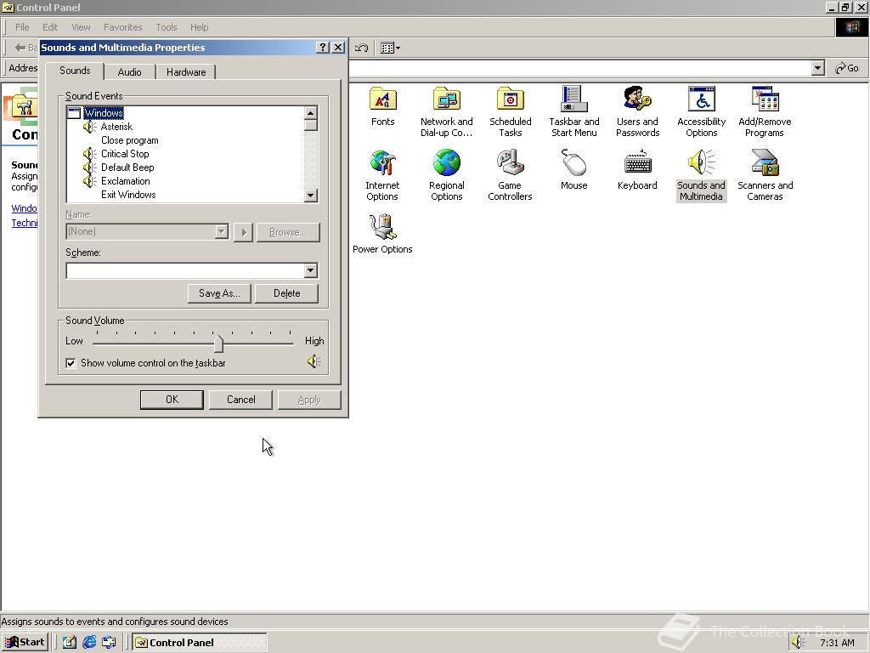The height and width of the screenshot is (653, 870).
Task: Switch to the Hardware tab
Action: [186, 72]
